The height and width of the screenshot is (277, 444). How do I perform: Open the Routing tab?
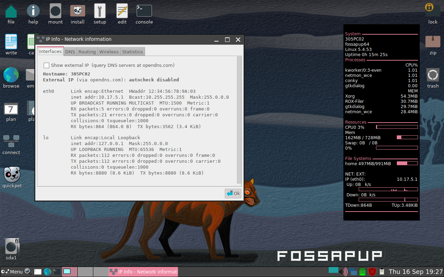tap(87, 52)
